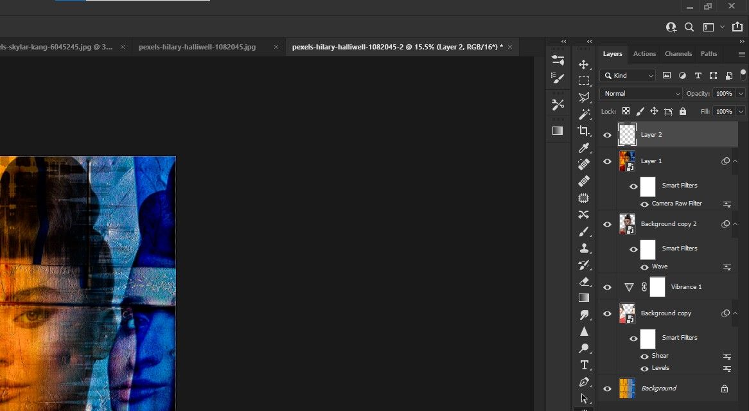Select the Magic Wand tool

coord(584,114)
